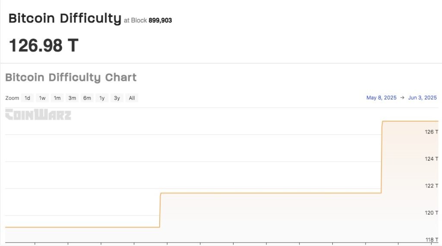The width and height of the screenshot is (442, 246).
Task: Click the Bitcoin Difficulty Chart heading
Action: [x=71, y=78]
